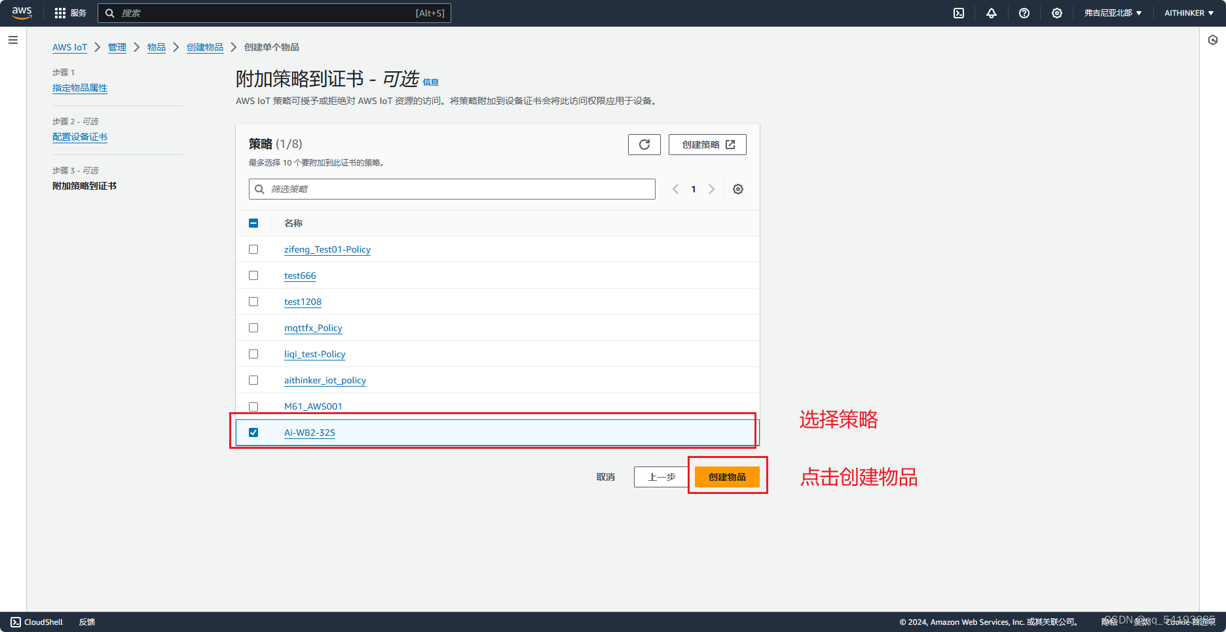Click the 名称 column header
The width and height of the screenshot is (1226, 632).
[x=293, y=223]
